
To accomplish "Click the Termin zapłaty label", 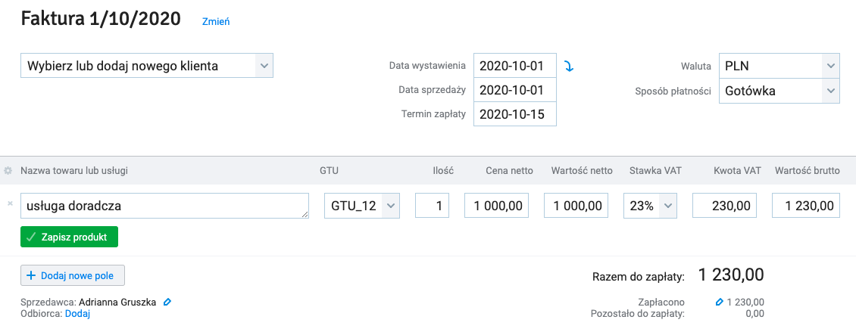I will coord(433,114).
